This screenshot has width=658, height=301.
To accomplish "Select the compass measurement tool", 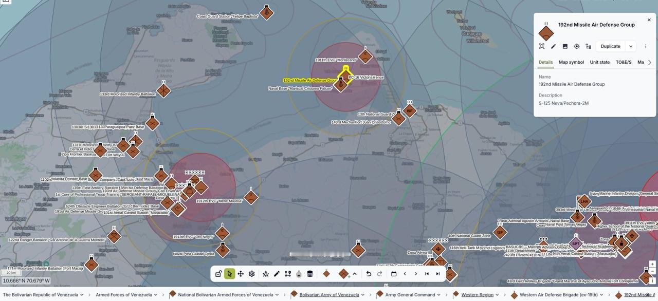I will 266,274.
